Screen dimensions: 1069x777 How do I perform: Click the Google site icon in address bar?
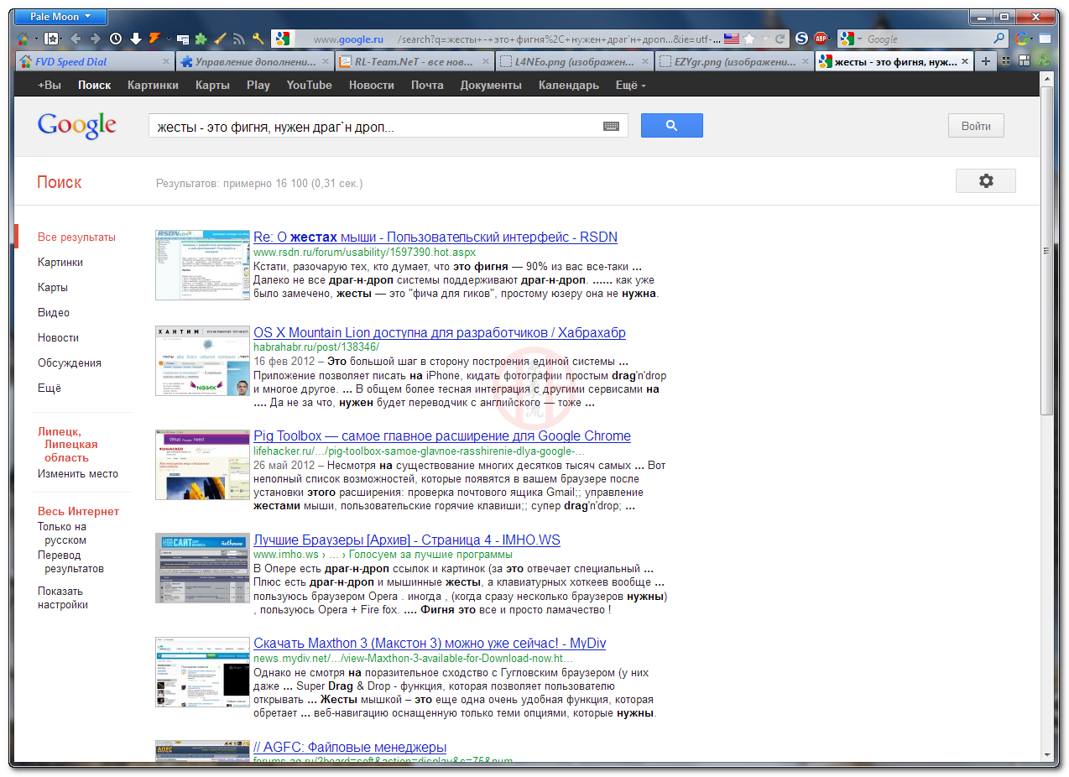click(283, 39)
